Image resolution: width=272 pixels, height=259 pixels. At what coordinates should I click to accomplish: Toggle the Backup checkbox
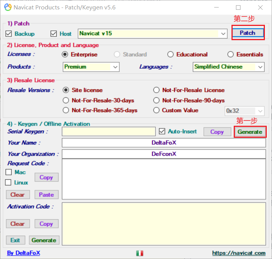(x=9, y=34)
